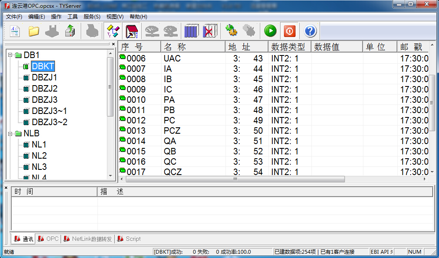Open the 服务(S) menu
Image resolution: width=439 pixels, height=258 pixels.
click(92, 17)
